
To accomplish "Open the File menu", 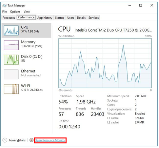I will click(5, 12).
